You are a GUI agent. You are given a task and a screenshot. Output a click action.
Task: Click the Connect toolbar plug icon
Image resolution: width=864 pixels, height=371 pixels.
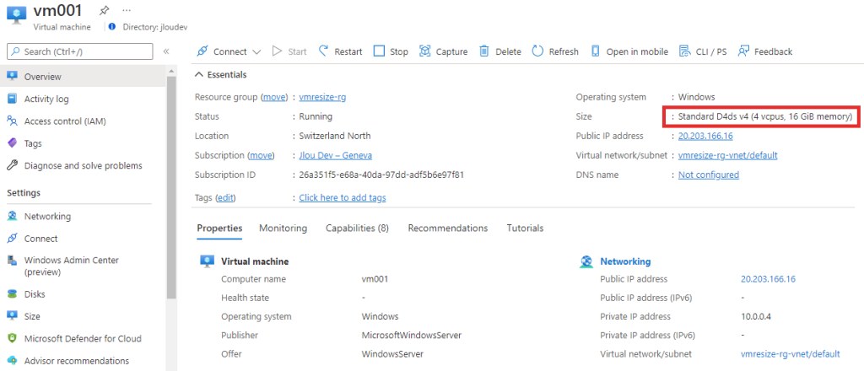(x=202, y=51)
